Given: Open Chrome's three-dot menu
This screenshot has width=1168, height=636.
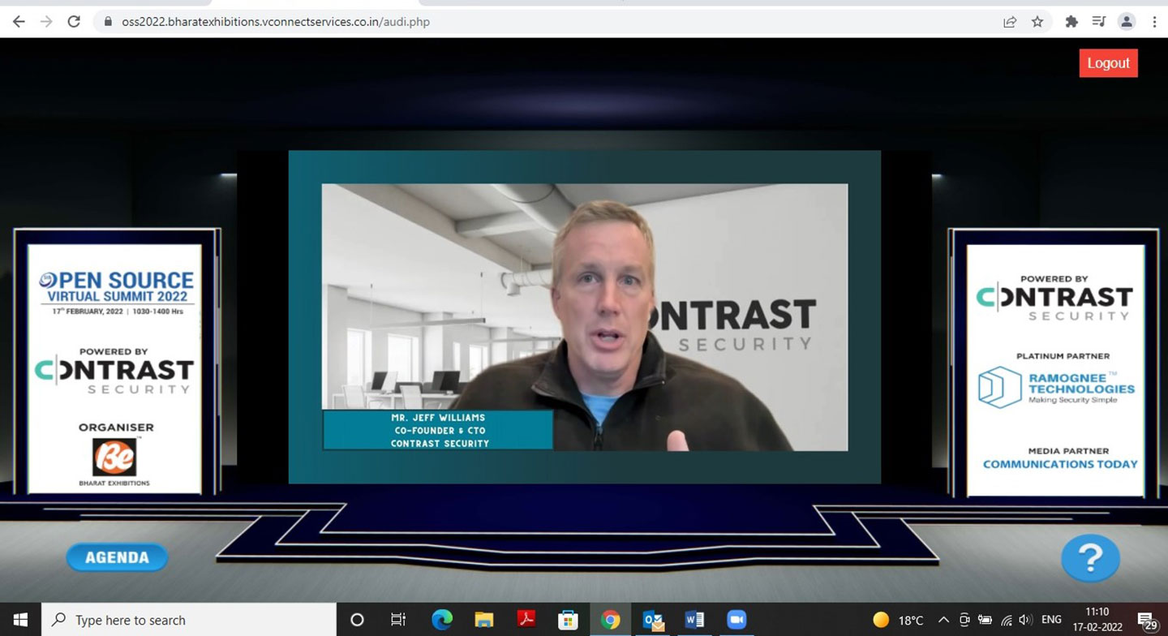Looking at the screenshot, I should pos(1154,22).
